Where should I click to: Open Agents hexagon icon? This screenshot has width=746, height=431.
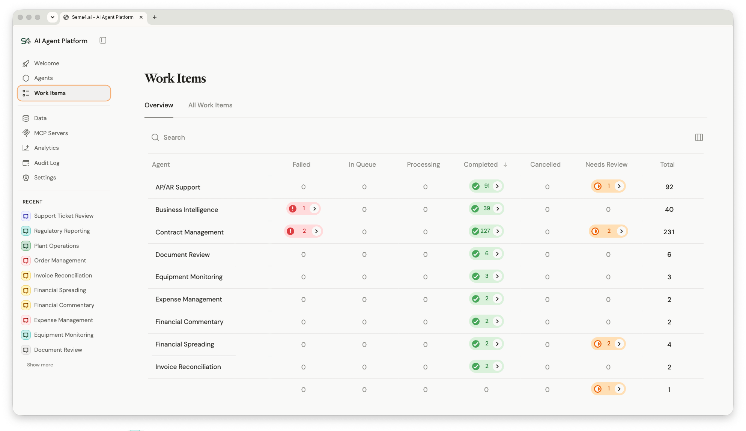[26, 78]
